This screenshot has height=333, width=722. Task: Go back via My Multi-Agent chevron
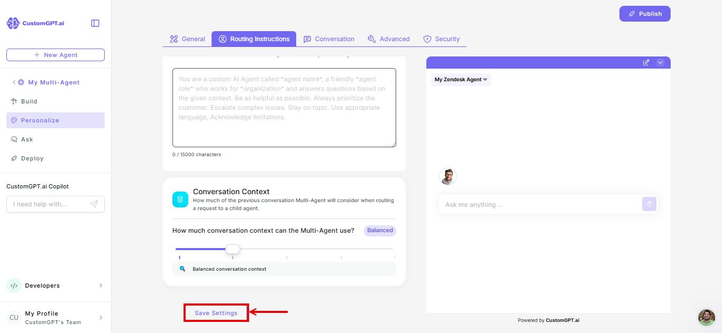coord(14,82)
